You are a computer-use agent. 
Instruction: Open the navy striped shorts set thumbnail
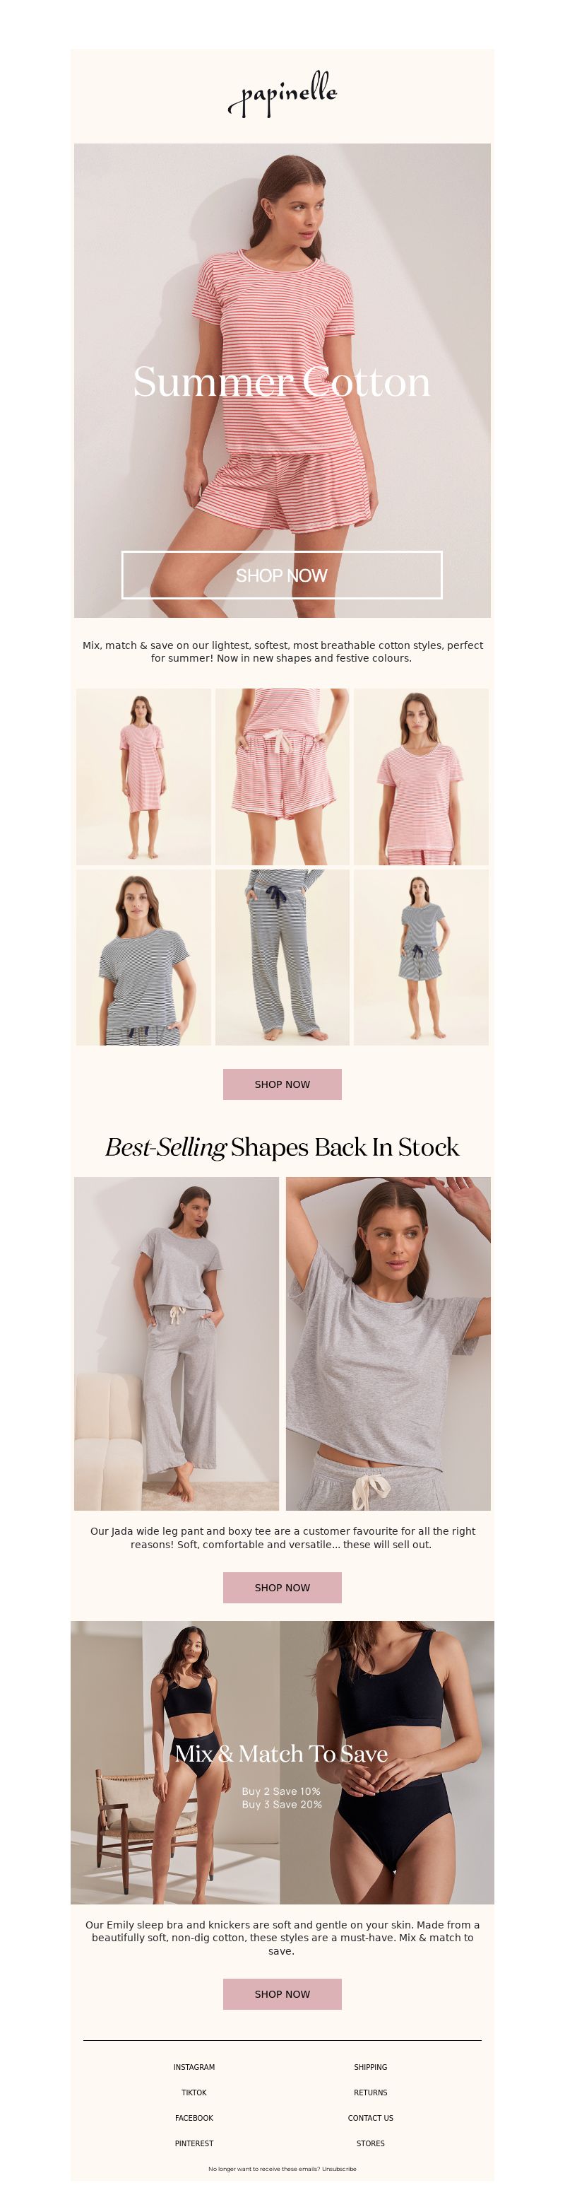[x=421, y=957]
